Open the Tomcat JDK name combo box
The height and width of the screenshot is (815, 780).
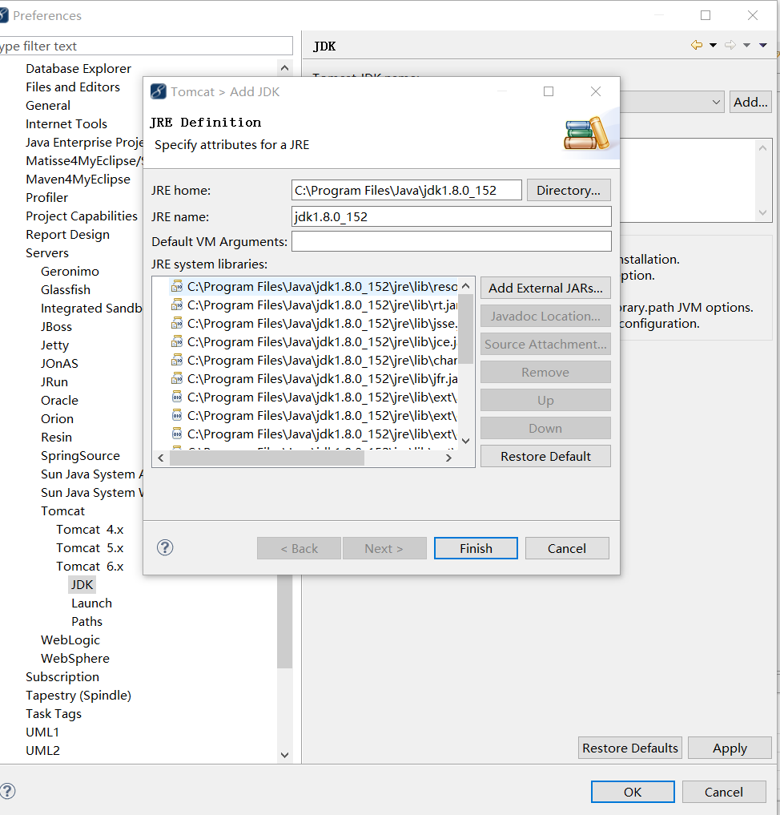pos(672,102)
